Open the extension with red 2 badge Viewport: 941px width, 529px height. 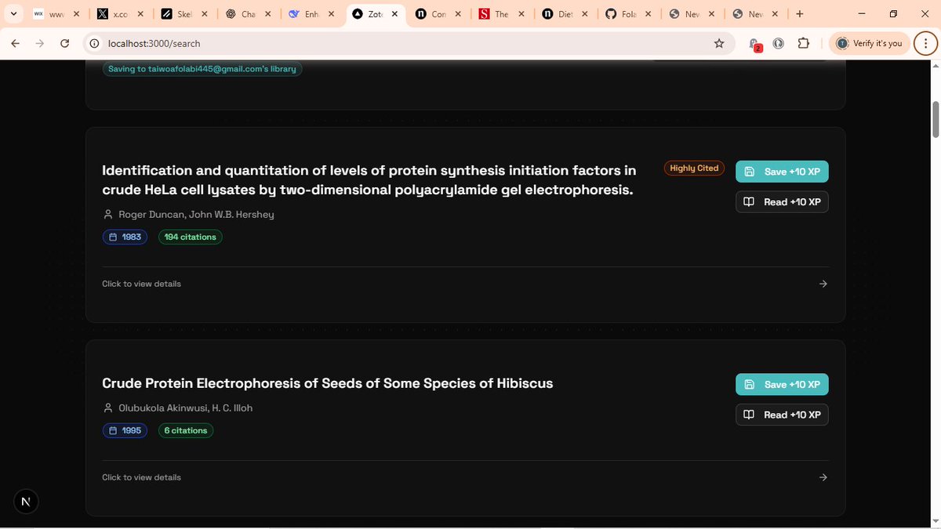click(754, 44)
